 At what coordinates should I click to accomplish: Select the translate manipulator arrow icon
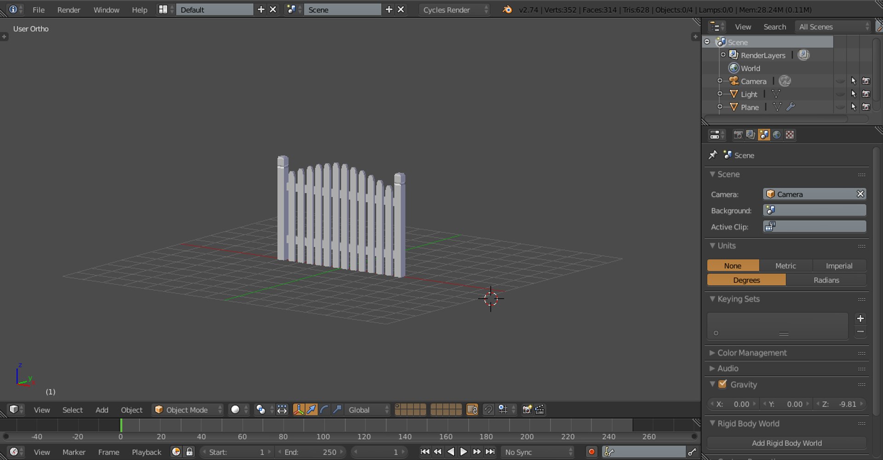pyautogui.click(x=311, y=409)
